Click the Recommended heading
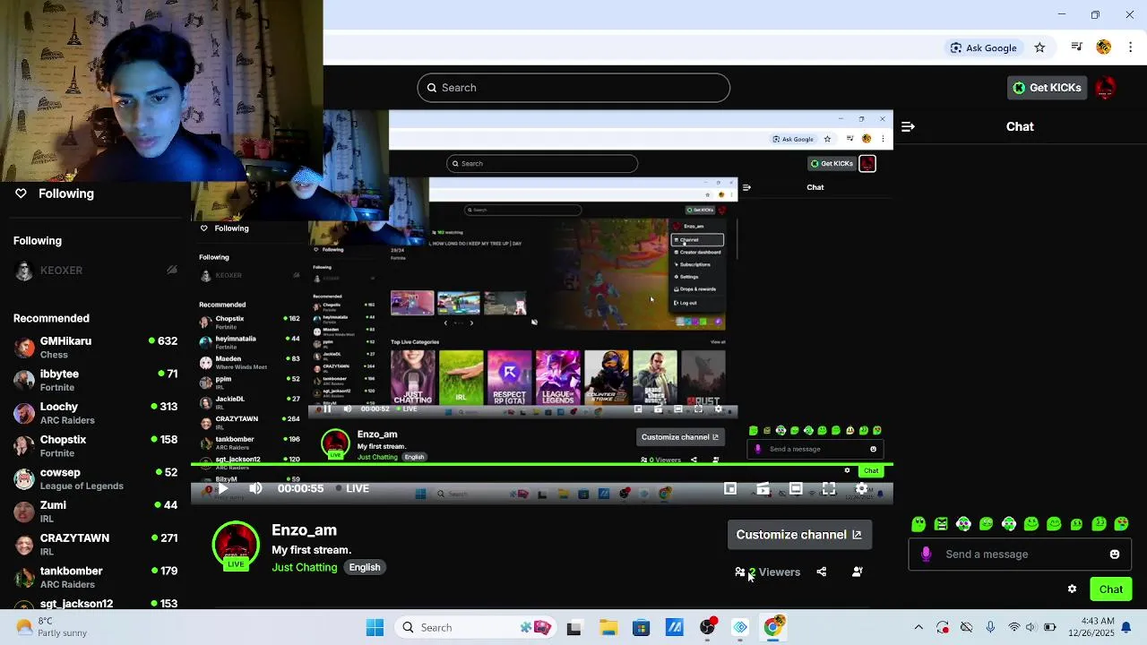This screenshot has width=1147, height=645. click(x=51, y=318)
